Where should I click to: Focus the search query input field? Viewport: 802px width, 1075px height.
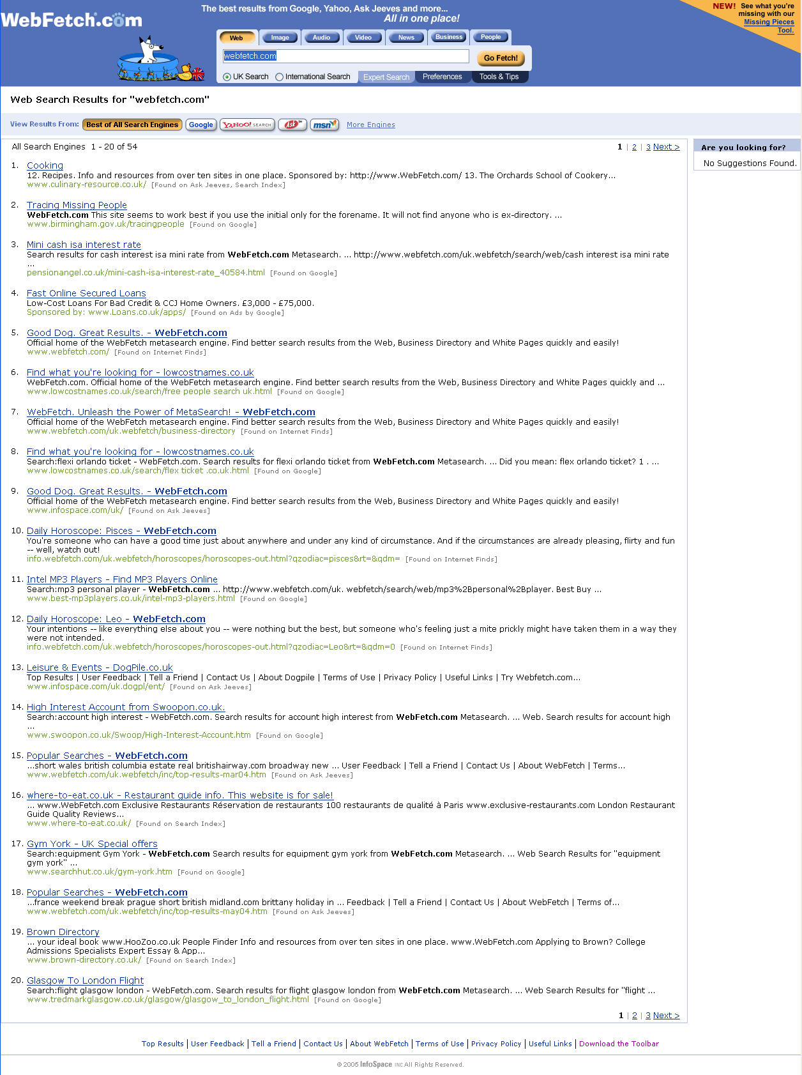click(x=345, y=56)
